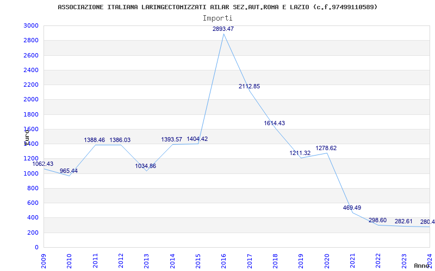The width and height of the screenshot is (435, 271).
Task: Click the 800 y-axis tick label
Action: coord(33,188)
